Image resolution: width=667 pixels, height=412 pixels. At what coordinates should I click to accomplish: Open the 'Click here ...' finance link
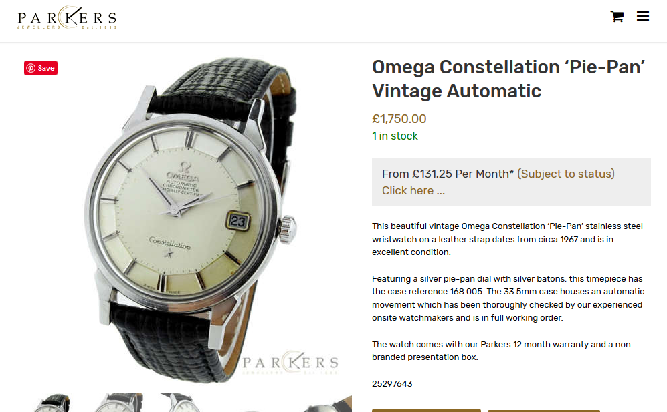click(413, 191)
